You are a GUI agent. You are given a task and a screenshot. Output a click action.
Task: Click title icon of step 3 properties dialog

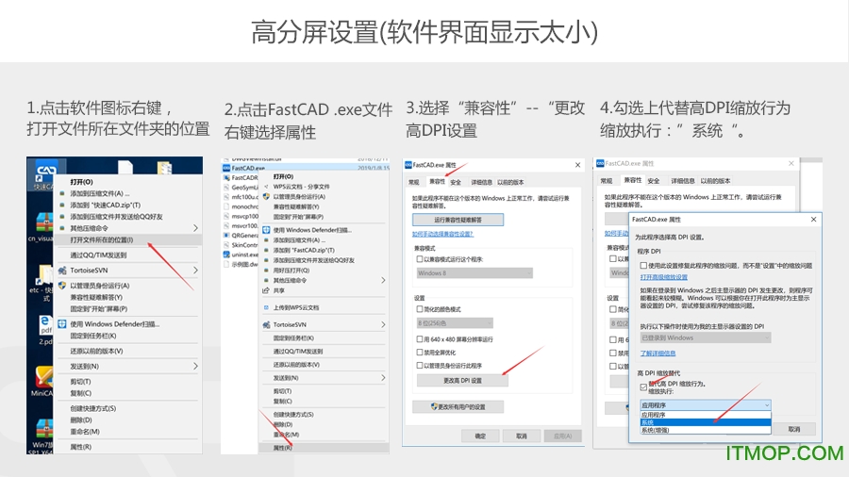click(408, 165)
